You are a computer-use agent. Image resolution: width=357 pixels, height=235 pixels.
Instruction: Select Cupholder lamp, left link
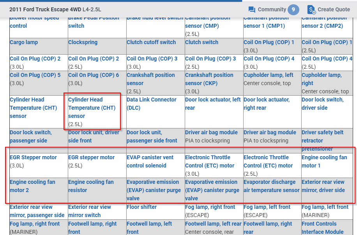coord(269,75)
